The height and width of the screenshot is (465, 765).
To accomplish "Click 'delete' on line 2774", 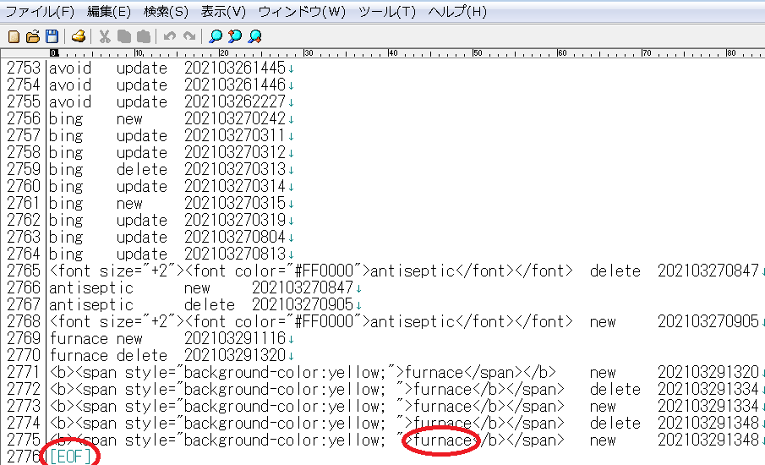I will tap(615, 423).
